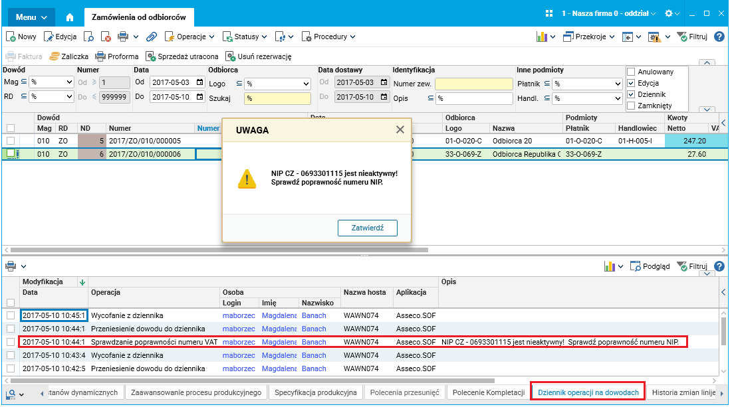This screenshot has width=730, height=407.
Task: Click the Sprzedaż utracona icon
Action: coord(150,56)
